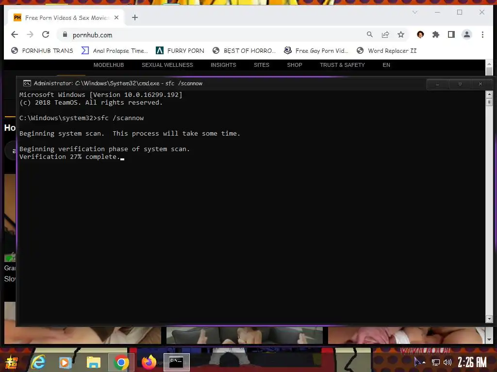Focus the Chrome address bar URL
This screenshot has width=497, height=372.
92,35
